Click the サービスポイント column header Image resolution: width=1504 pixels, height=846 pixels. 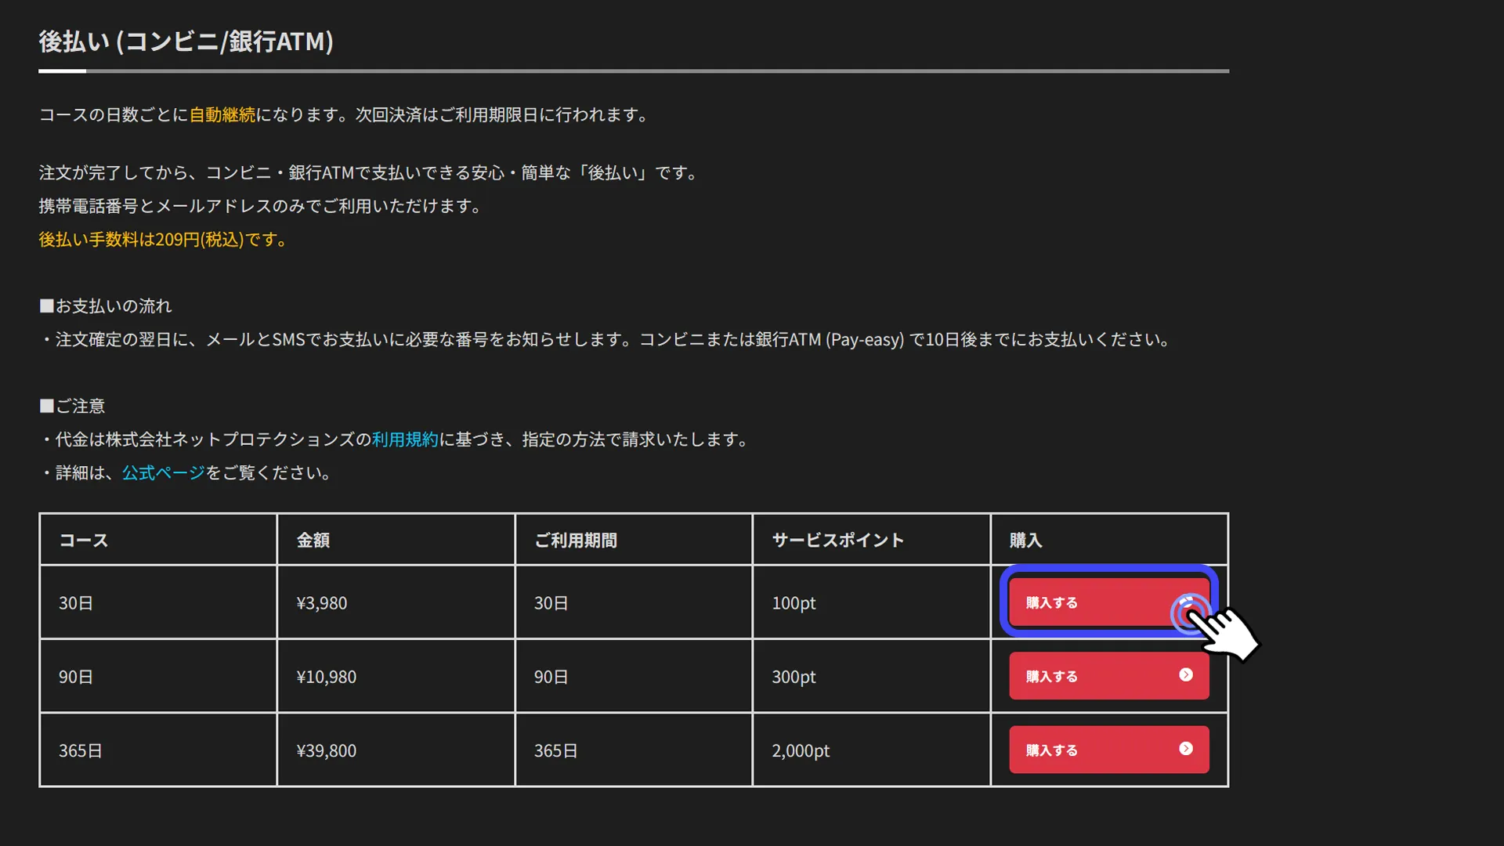[x=838, y=540]
